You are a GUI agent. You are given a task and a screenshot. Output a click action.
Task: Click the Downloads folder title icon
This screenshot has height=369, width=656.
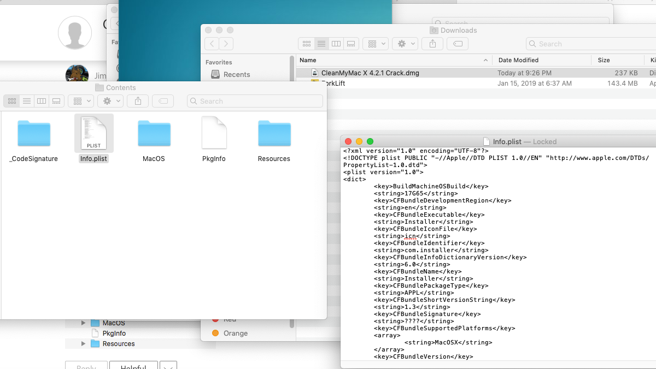(434, 30)
